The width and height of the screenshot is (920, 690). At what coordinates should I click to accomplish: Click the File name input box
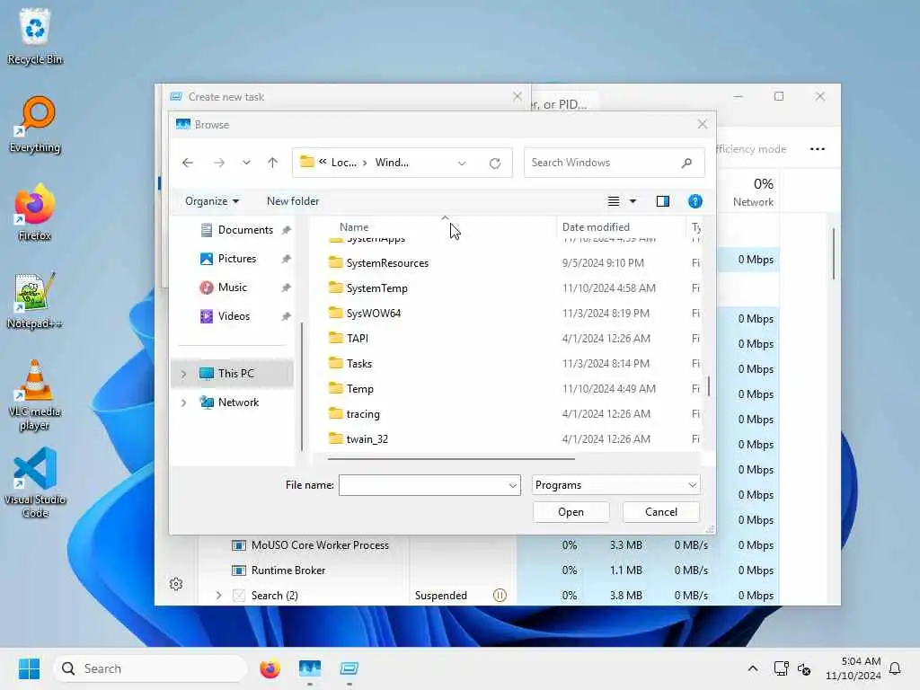[x=422, y=485]
